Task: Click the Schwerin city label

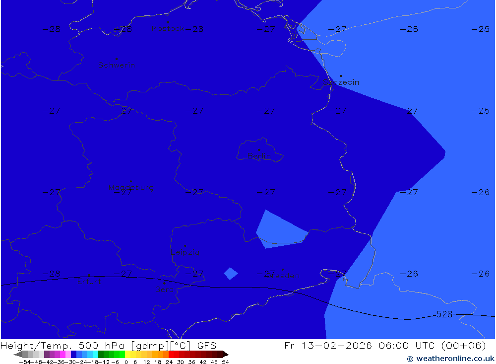Action: 117,65
